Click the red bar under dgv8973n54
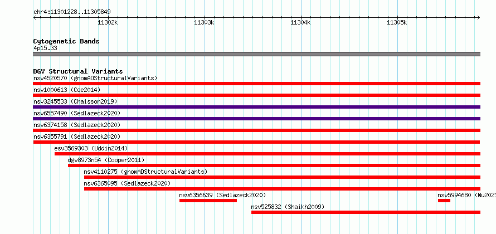The width and height of the screenshot is (496, 234). [x=274, y=165]
